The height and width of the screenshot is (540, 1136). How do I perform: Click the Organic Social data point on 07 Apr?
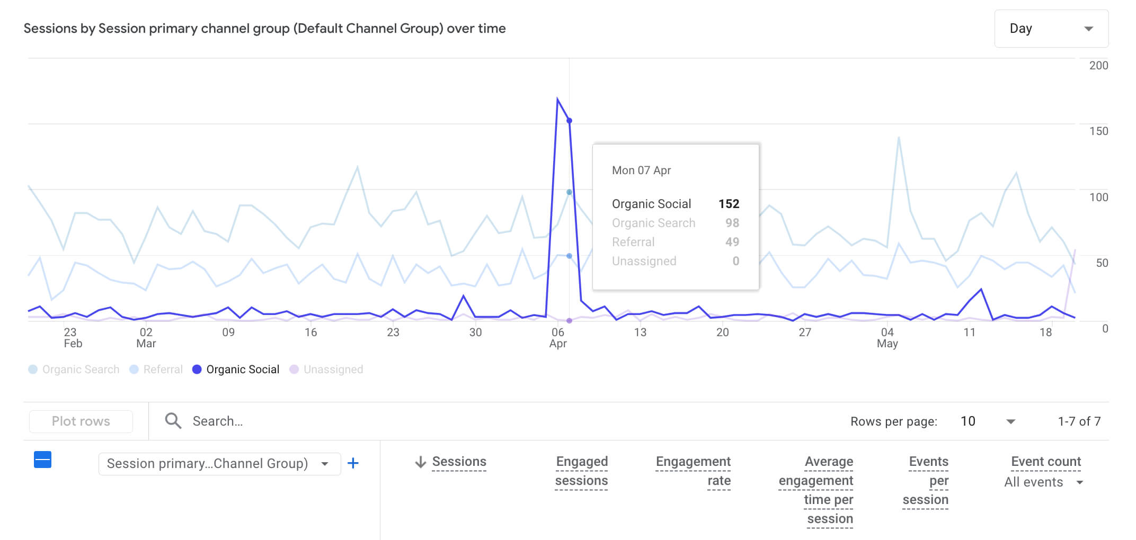pos(569,121)
